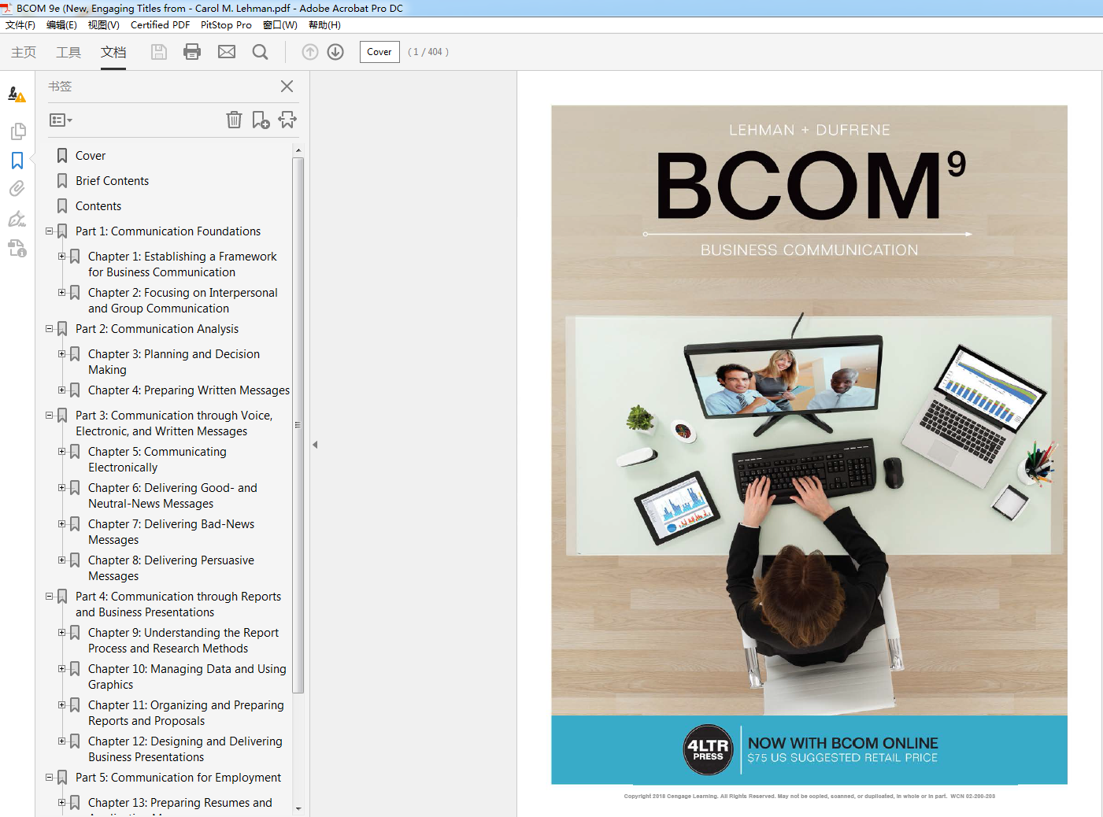Screen dimensions: 1103x817
Task: Toggle the Bookmarks panel icon
Action: click(x=17, y=161)
